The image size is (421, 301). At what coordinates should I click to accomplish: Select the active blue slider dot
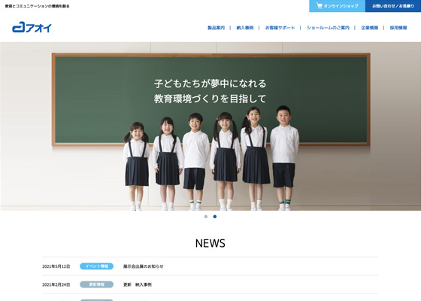[x=215, y=217]
